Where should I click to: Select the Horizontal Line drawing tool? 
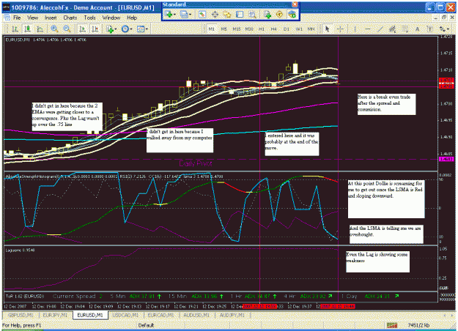tap(368, 29)
